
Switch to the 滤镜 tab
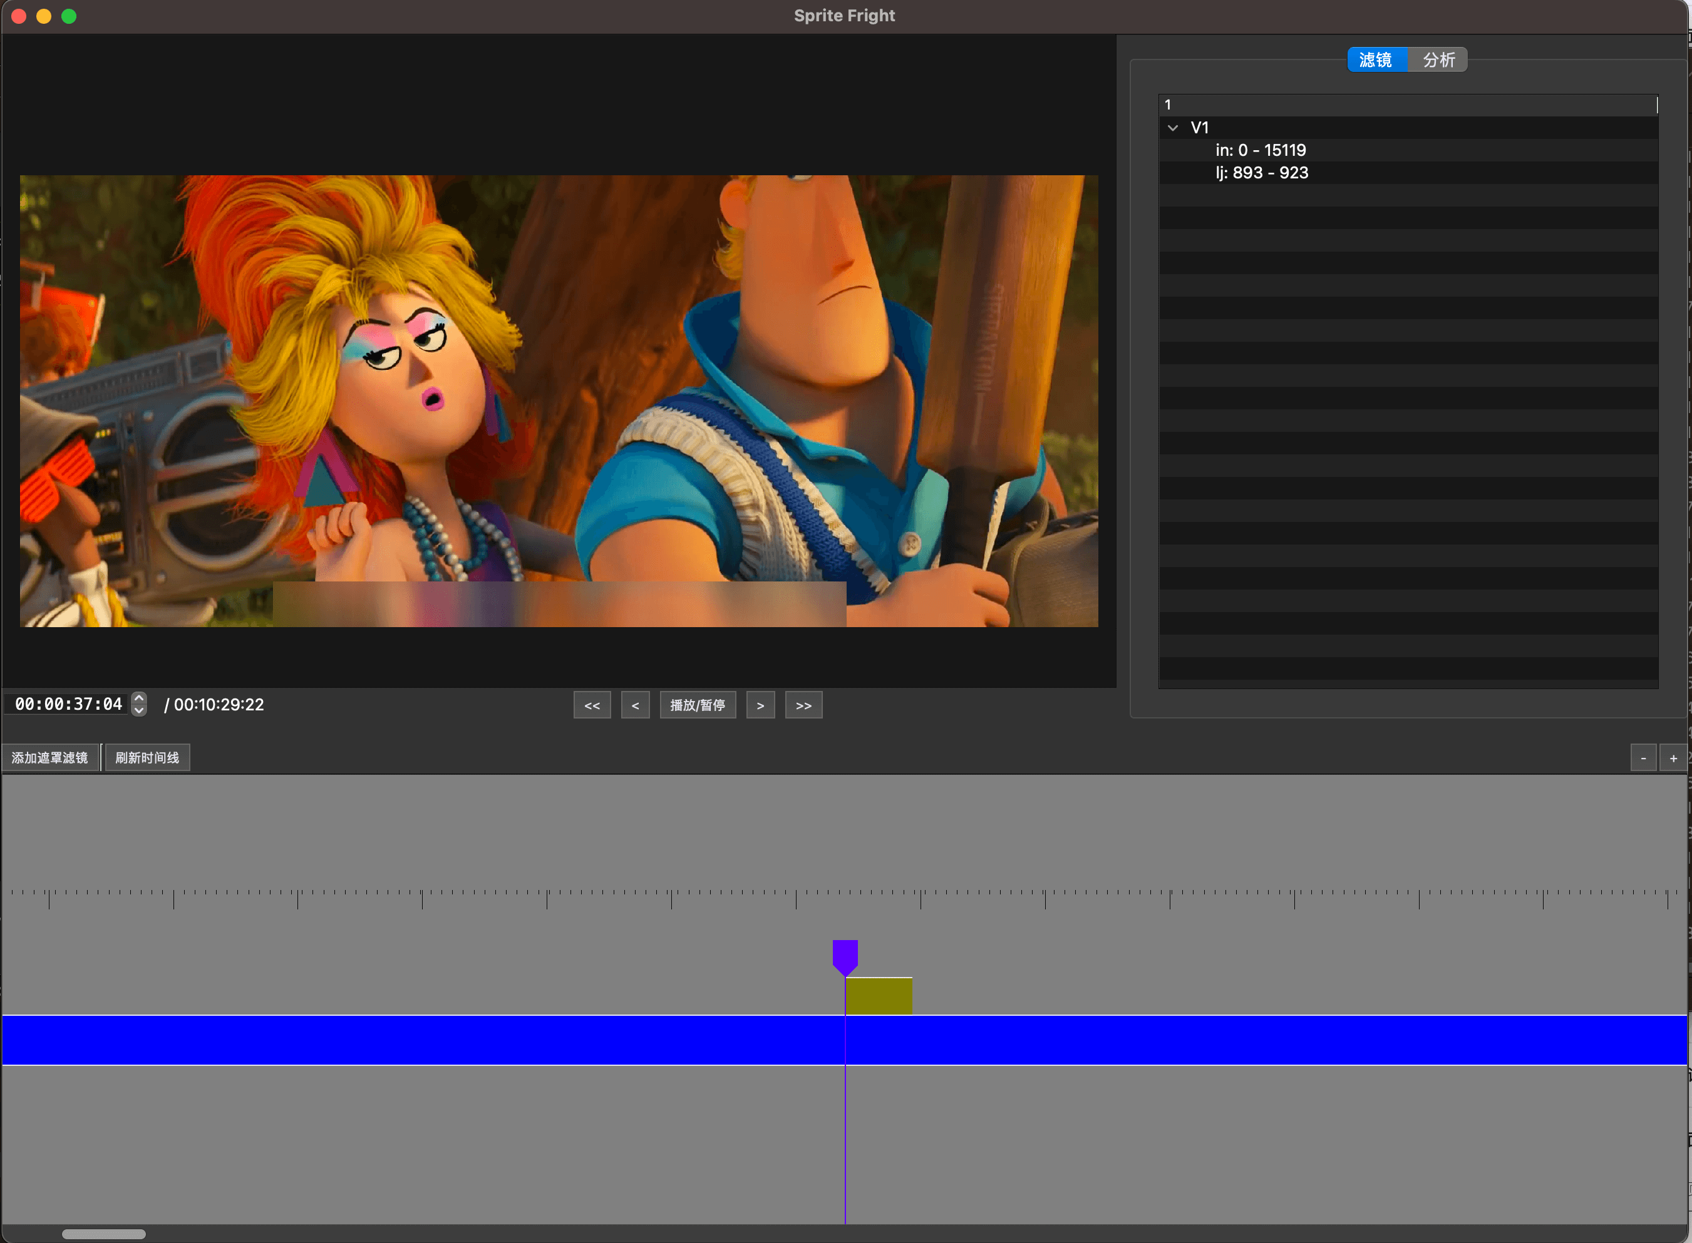(x=1376, y=59)
